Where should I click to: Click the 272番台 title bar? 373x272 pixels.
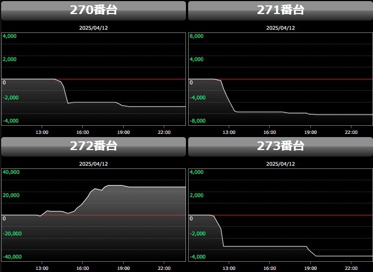coord(93,146)
